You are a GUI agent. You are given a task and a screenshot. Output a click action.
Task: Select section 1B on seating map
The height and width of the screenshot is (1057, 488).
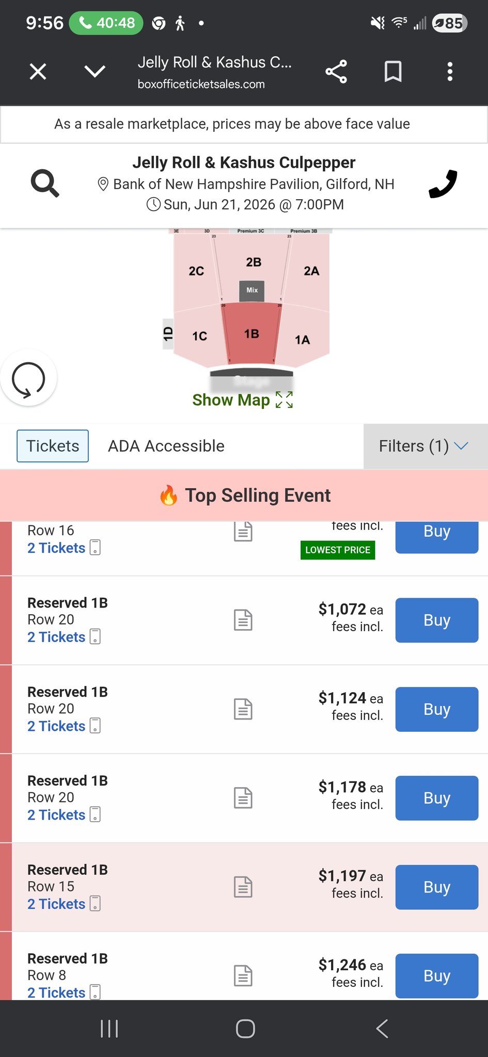click(x=251, y=334)
